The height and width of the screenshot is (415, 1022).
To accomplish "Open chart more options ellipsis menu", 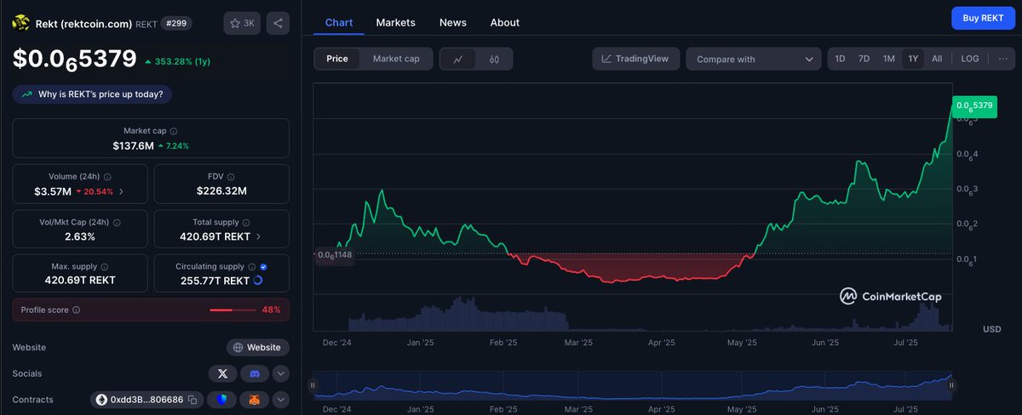I will click(1002, 59).
